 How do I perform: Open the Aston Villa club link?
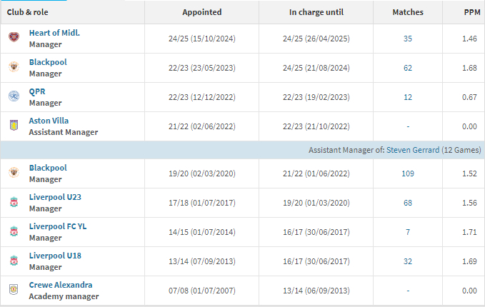click(49, 121)
